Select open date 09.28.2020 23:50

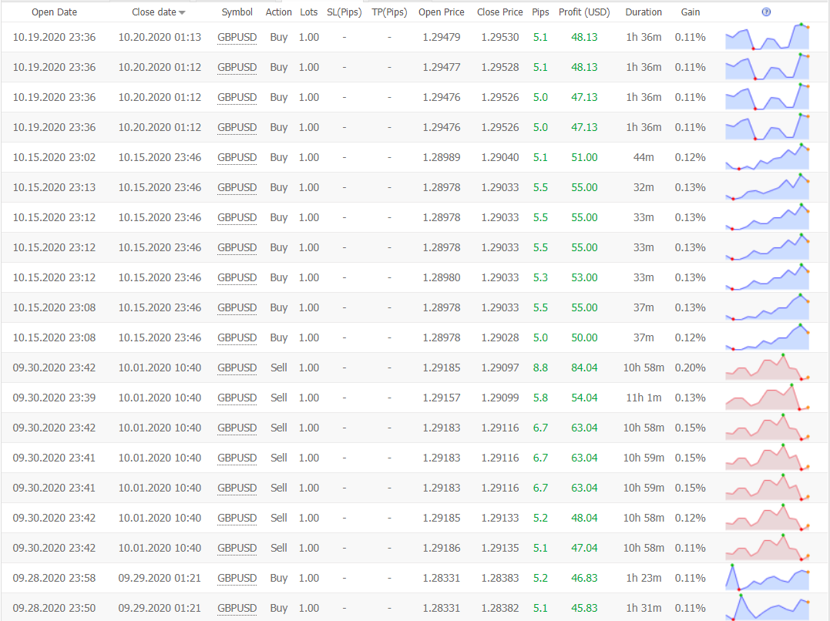tap(54, 608)
